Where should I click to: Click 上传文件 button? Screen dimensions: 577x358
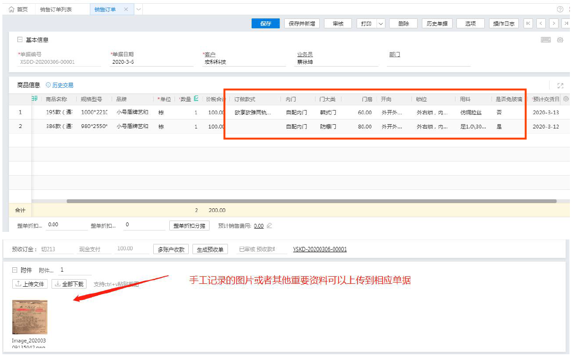pyautogui.click(x=30, y=284)
